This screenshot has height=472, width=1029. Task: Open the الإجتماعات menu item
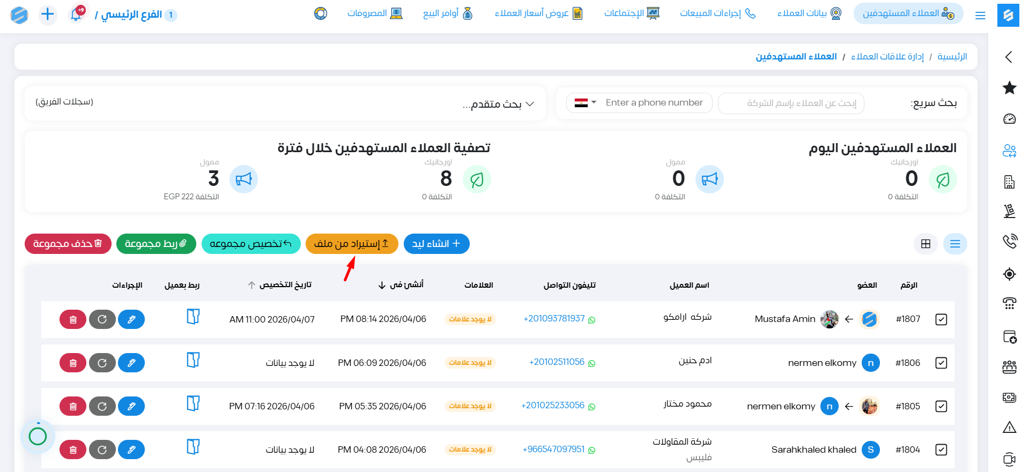click(x=631, y=13)
